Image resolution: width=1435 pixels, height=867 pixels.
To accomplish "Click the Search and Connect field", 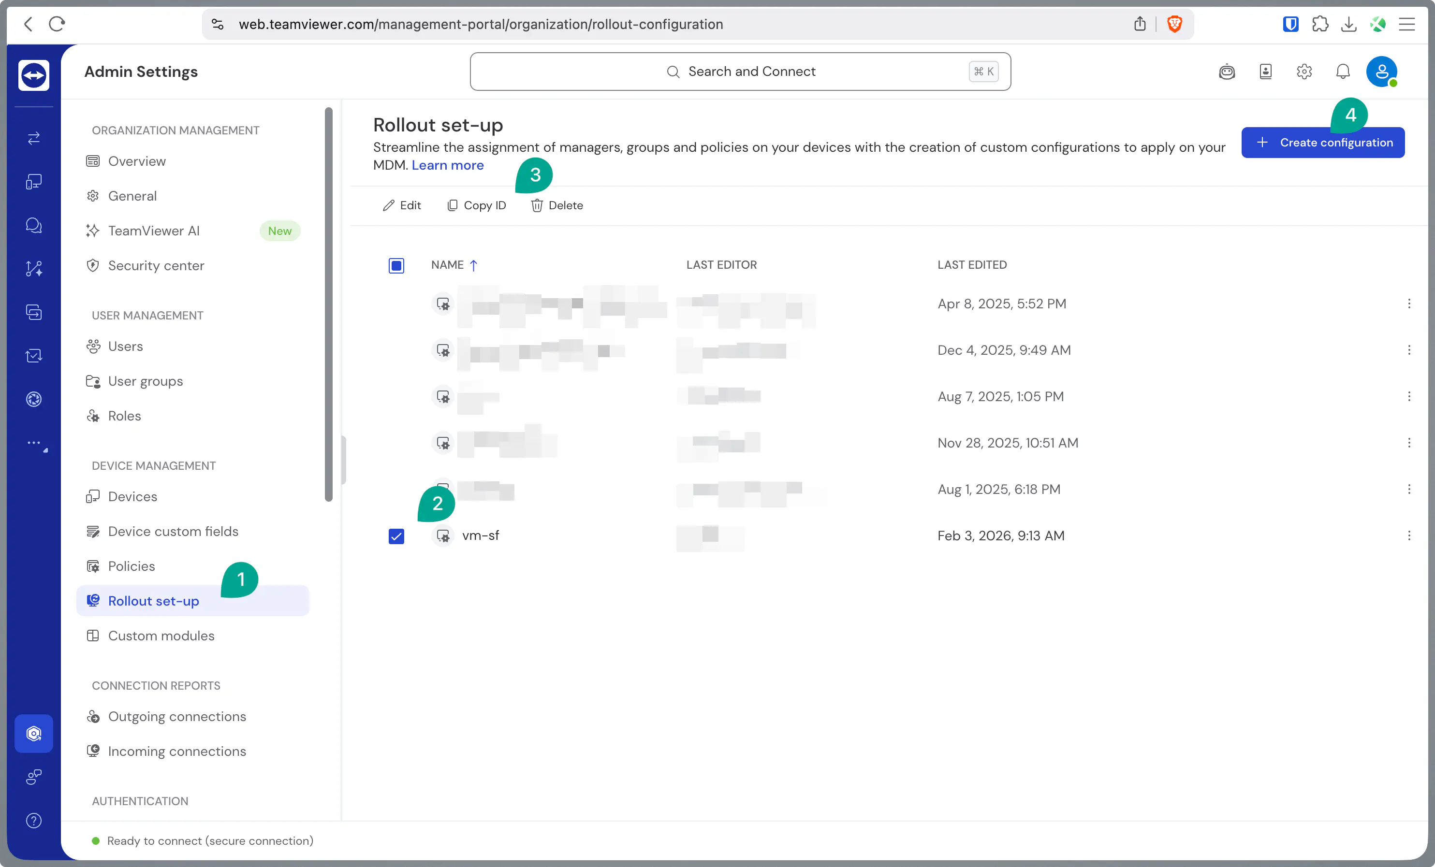I will (x=740, y=72).
